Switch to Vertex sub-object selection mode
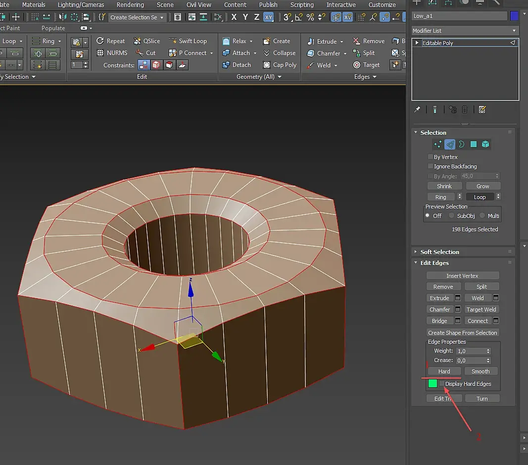 pos(438,145)
